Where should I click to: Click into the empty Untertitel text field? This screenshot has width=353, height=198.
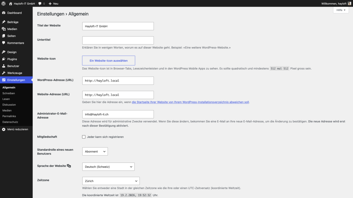(118, 40)
